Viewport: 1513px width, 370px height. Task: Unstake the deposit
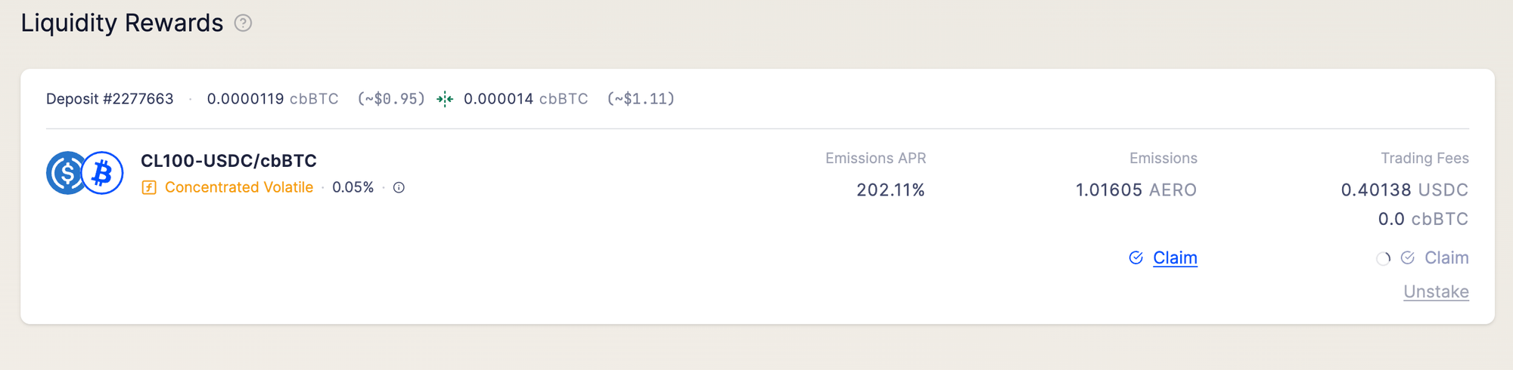1436,291
